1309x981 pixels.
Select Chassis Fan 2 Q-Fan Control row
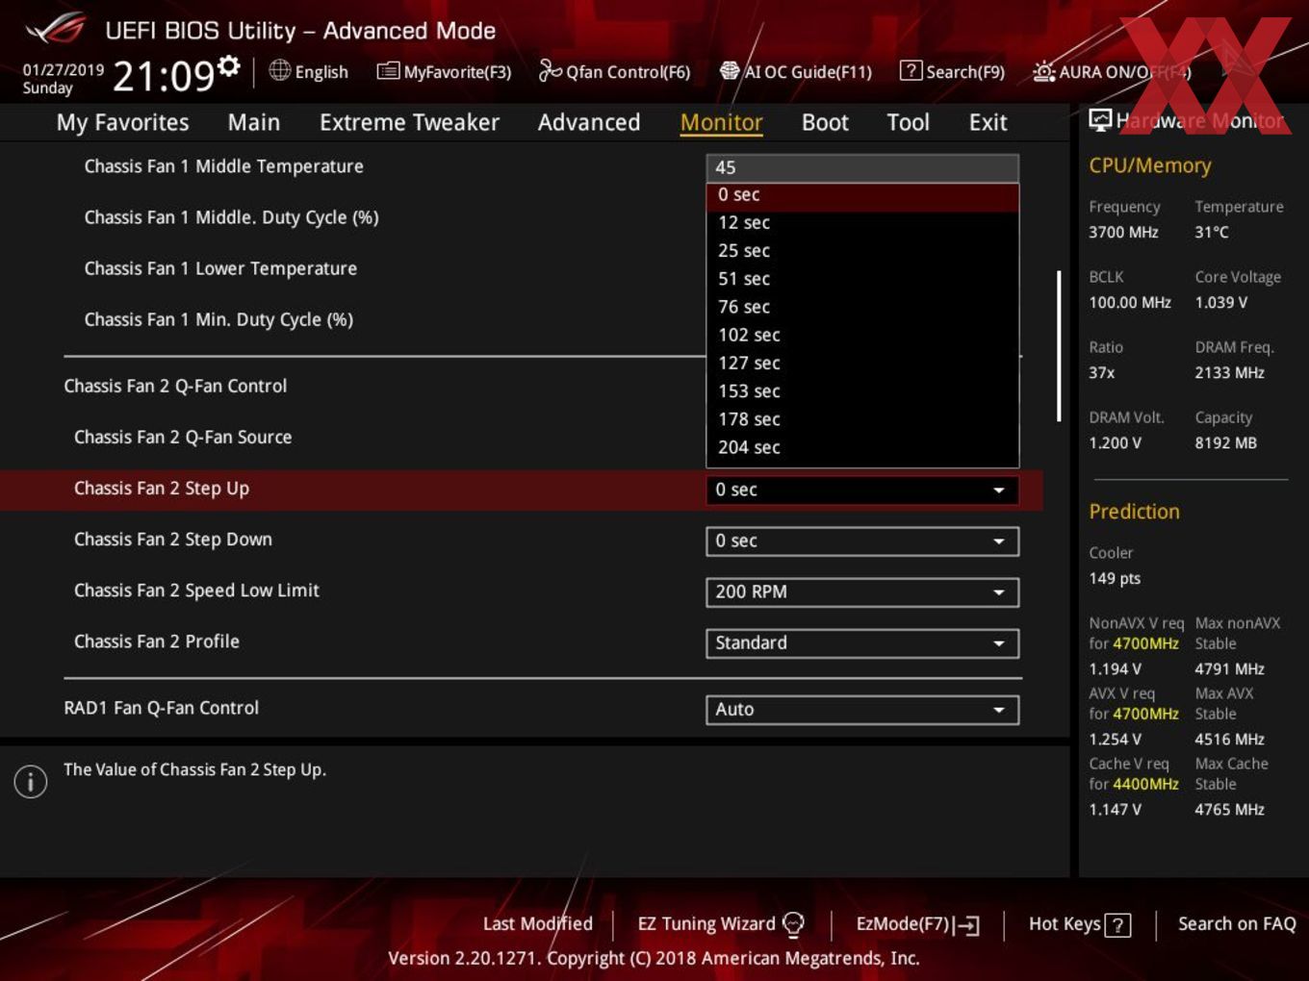click(175, 386)
